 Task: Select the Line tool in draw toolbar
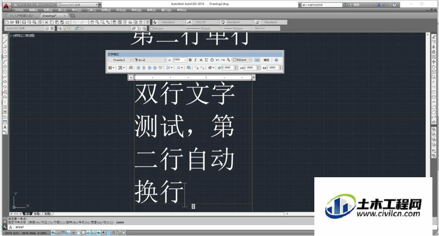pos(5,37)
